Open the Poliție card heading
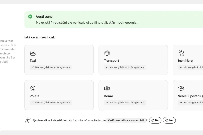Image resolution: width=203 pixels, height=135 pixels. 34,96
